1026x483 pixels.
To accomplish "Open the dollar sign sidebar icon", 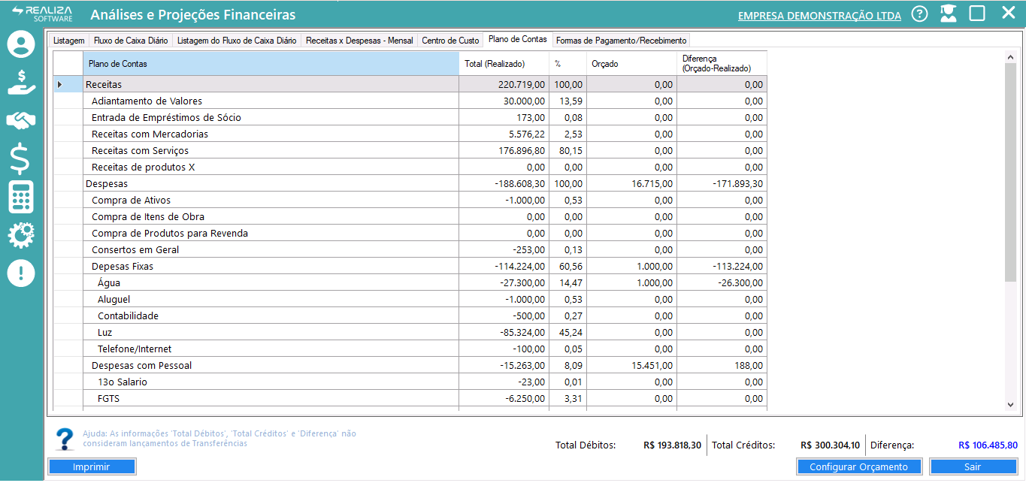I will pyautogui.click(x=21, y=158).
